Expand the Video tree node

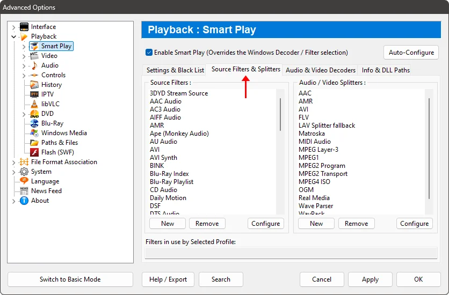[24, 56]
